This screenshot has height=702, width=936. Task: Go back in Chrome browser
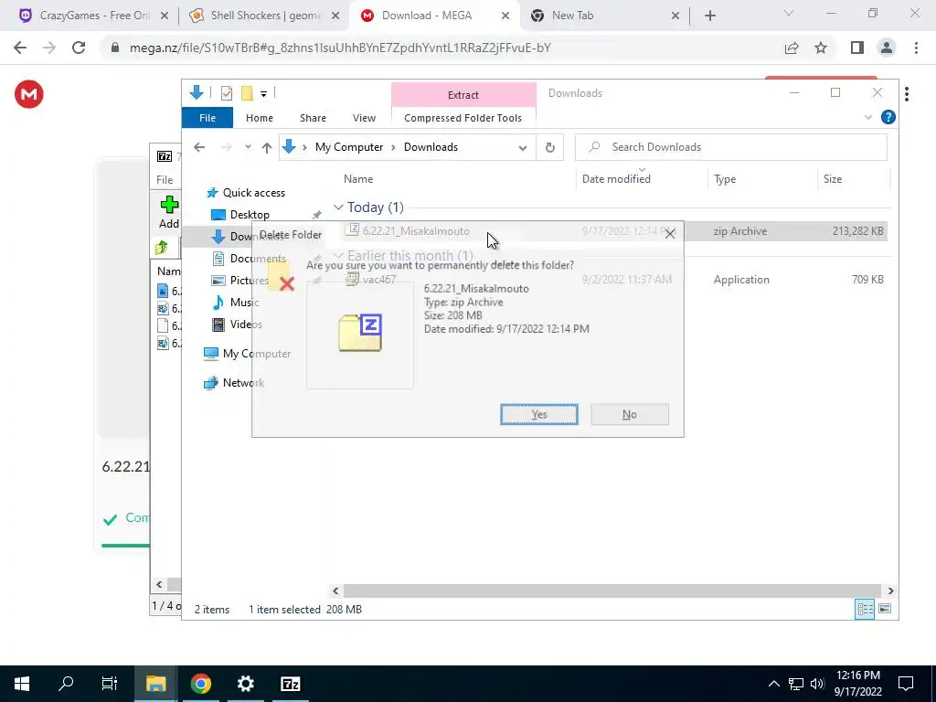coord(20,48)
